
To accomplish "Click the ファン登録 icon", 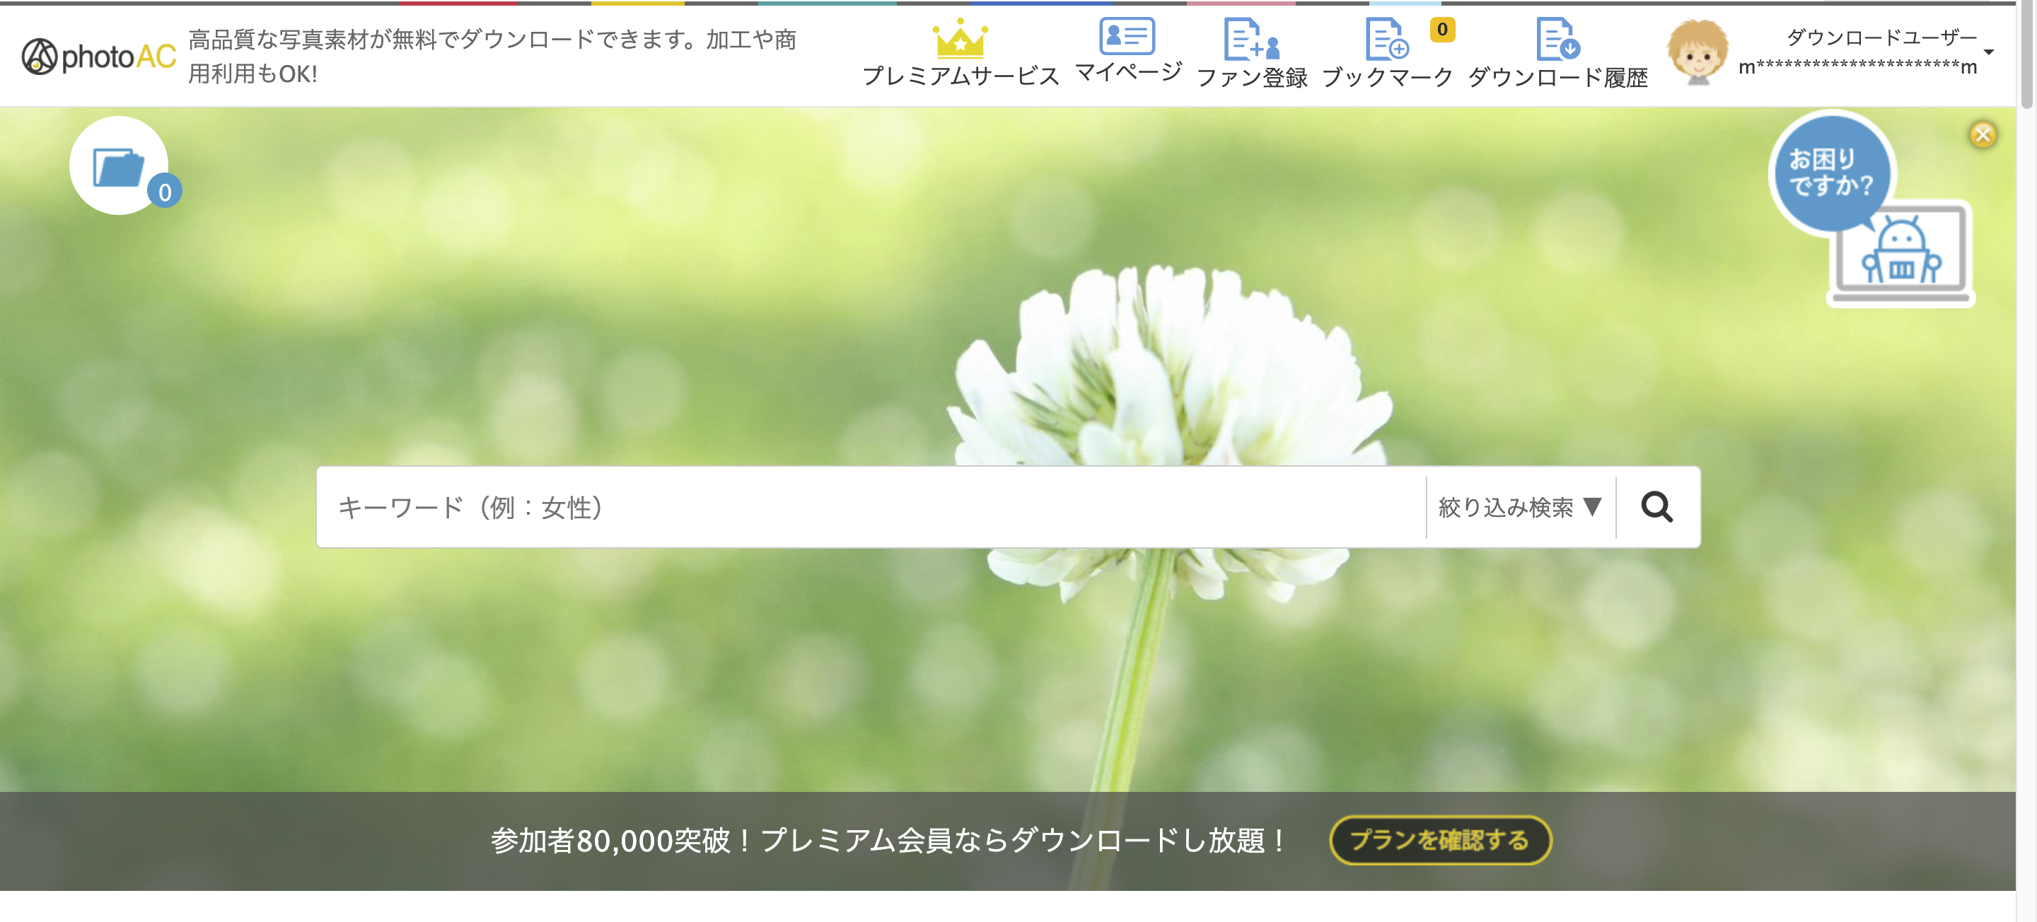I will point(1252,39).
